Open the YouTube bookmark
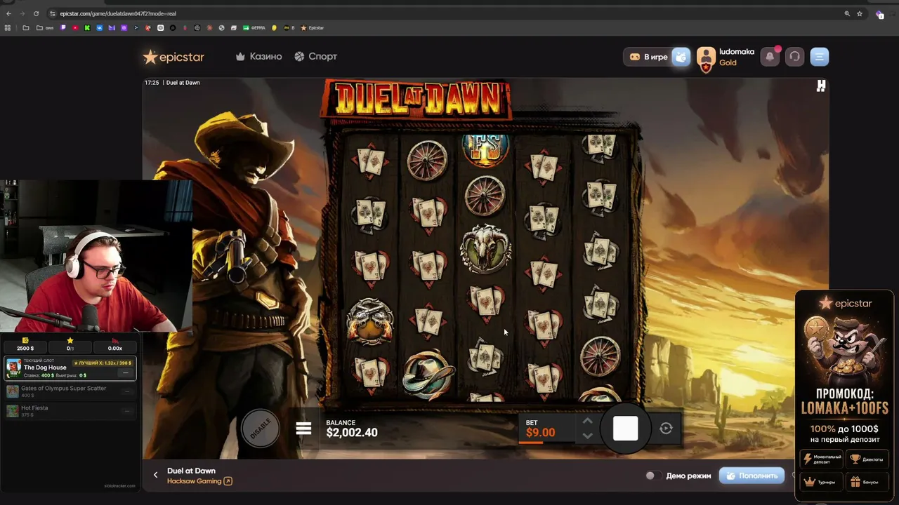Viewport: 899px width, 505px height. tap(75, 28)
